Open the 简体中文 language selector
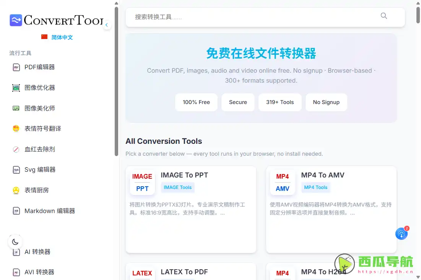The image size is (421, 280). [62, 37]
